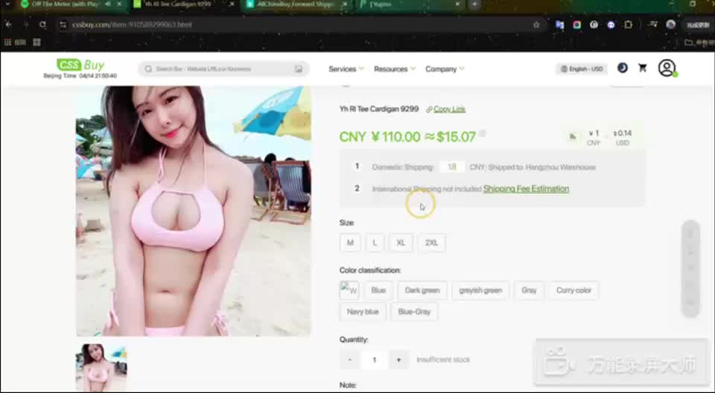Choose the Blue color option
715x393 pixels.
(x=378, y=290)
